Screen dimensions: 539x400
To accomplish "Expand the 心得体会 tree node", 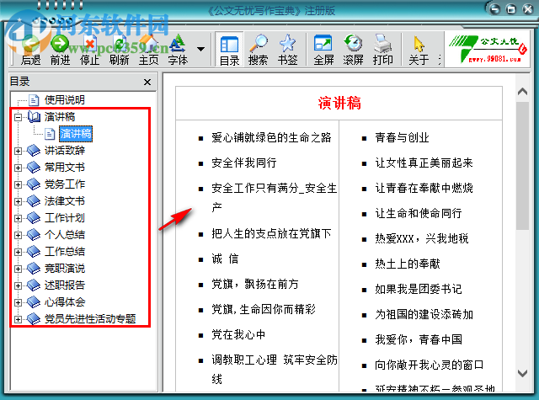I will 18,302.
